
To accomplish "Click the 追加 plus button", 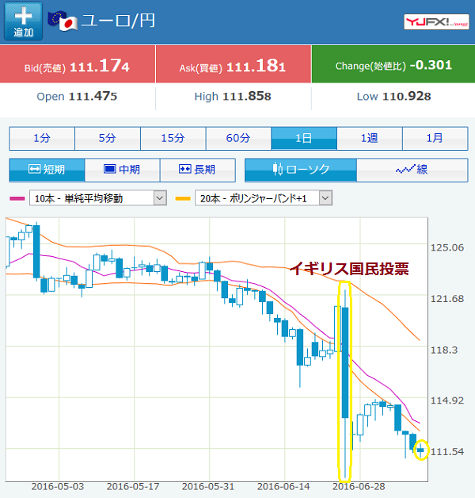I will point(23,21).
